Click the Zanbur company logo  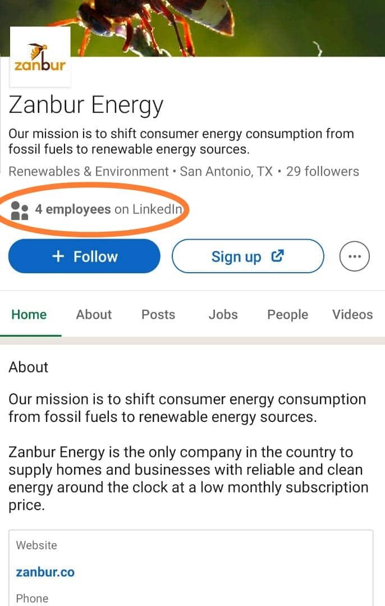tap(40, 57)
